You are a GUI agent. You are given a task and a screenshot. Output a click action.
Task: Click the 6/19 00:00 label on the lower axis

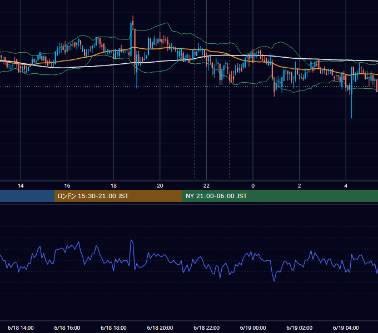point(253,327)
